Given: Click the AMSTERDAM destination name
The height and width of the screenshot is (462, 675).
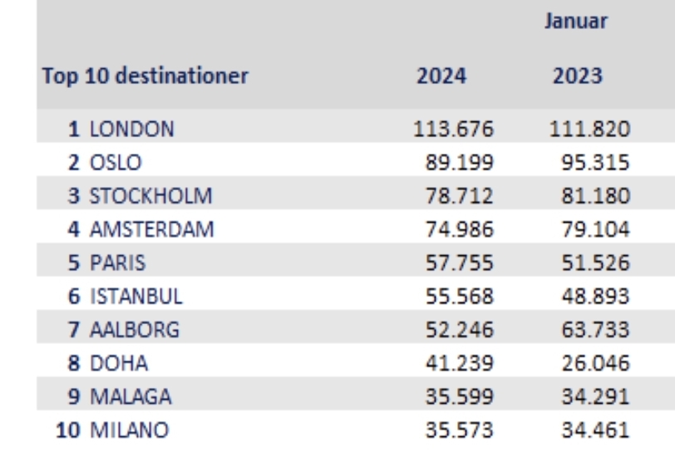Looking at the screenshot, I should [x=150, y=229].
